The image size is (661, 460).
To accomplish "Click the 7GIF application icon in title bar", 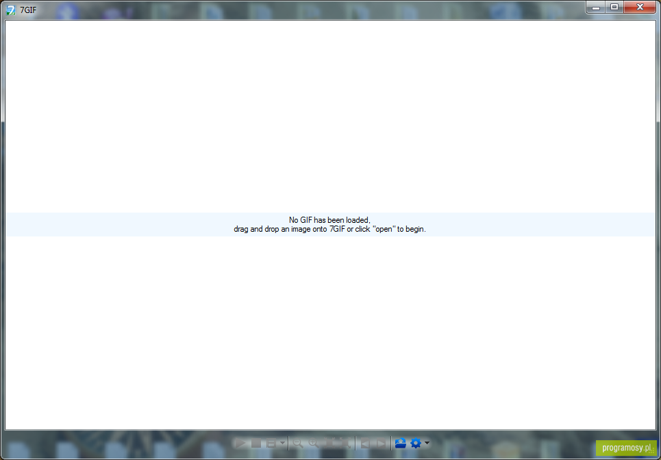I will click(x=11, y=10).
